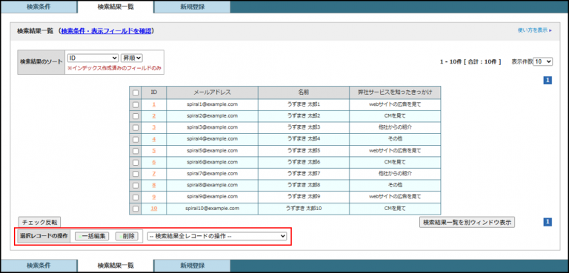Image resolution: width=569 pixels, height=273 pixels.
Task: Click 削除 button
Action: 127,236
